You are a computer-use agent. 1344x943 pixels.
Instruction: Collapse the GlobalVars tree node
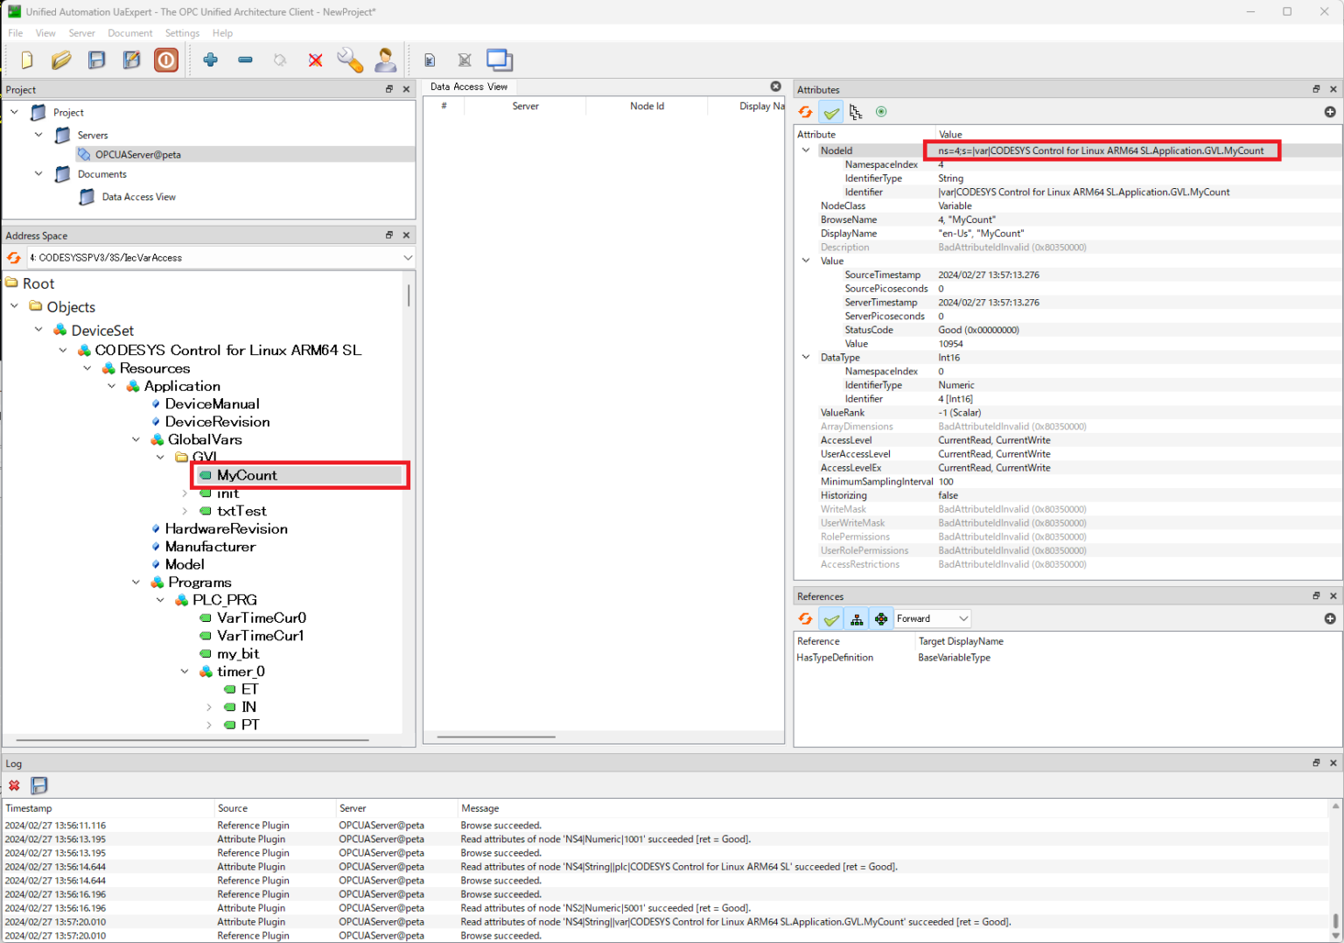point(136,439)
